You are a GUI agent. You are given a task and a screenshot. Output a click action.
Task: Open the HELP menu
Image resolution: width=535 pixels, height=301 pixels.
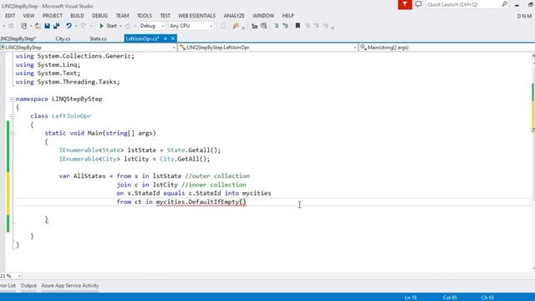[288, 16]
